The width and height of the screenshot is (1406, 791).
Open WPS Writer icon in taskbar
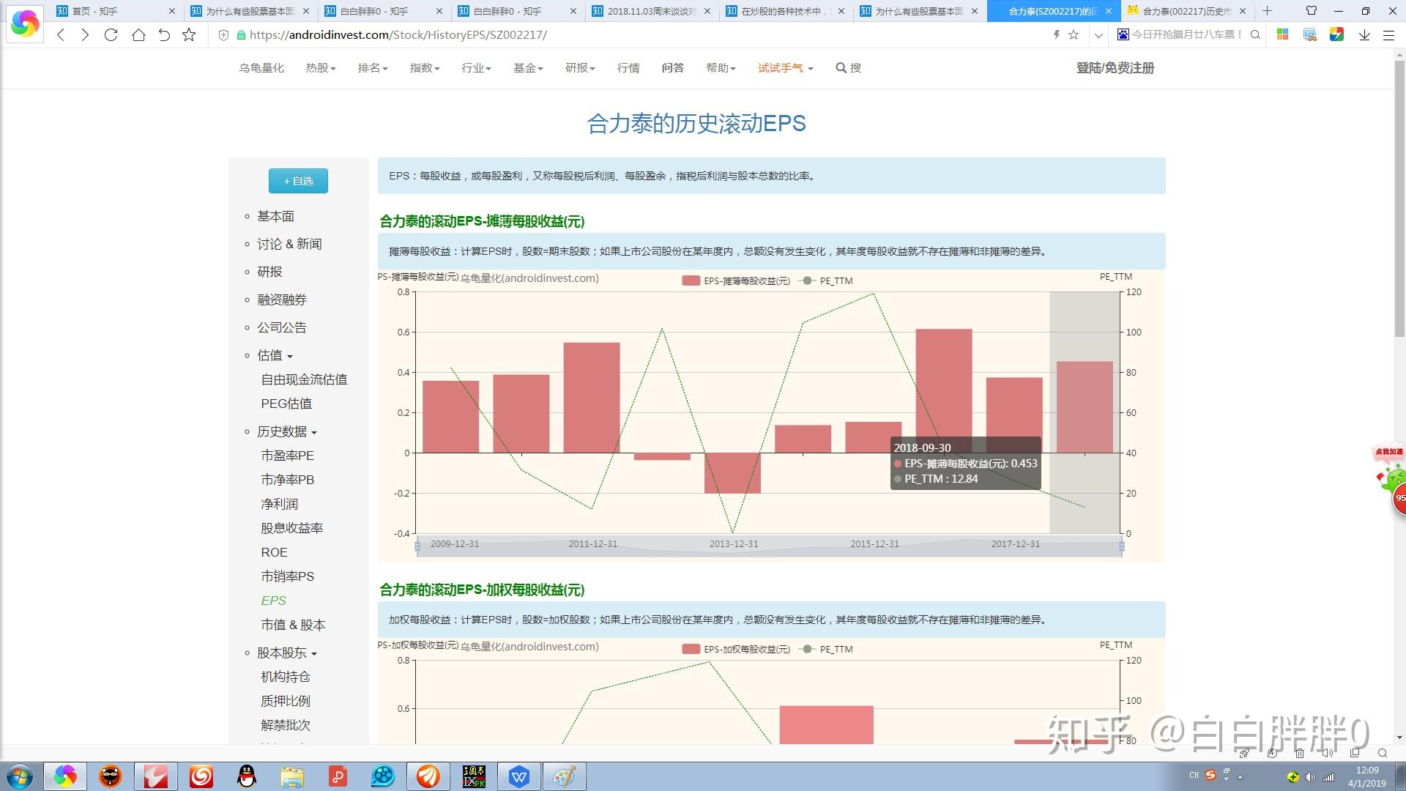point(519,776)
